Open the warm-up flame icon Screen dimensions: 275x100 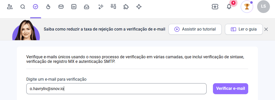pyautogui.click(x=48, y=7)
